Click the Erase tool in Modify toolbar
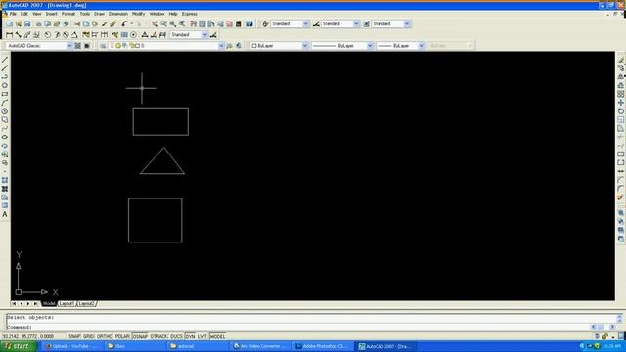 [621, 60]
